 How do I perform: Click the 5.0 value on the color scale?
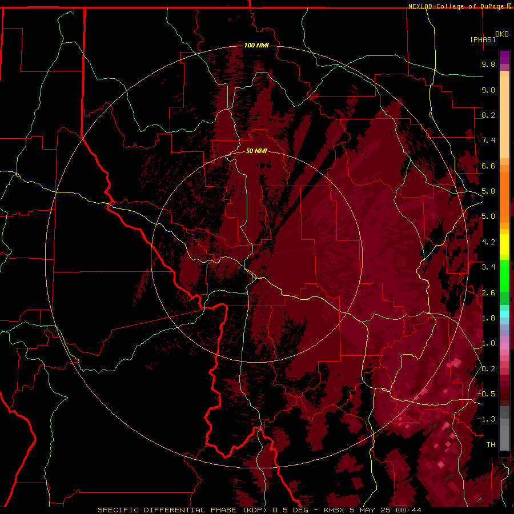click(x=488, y=216)
